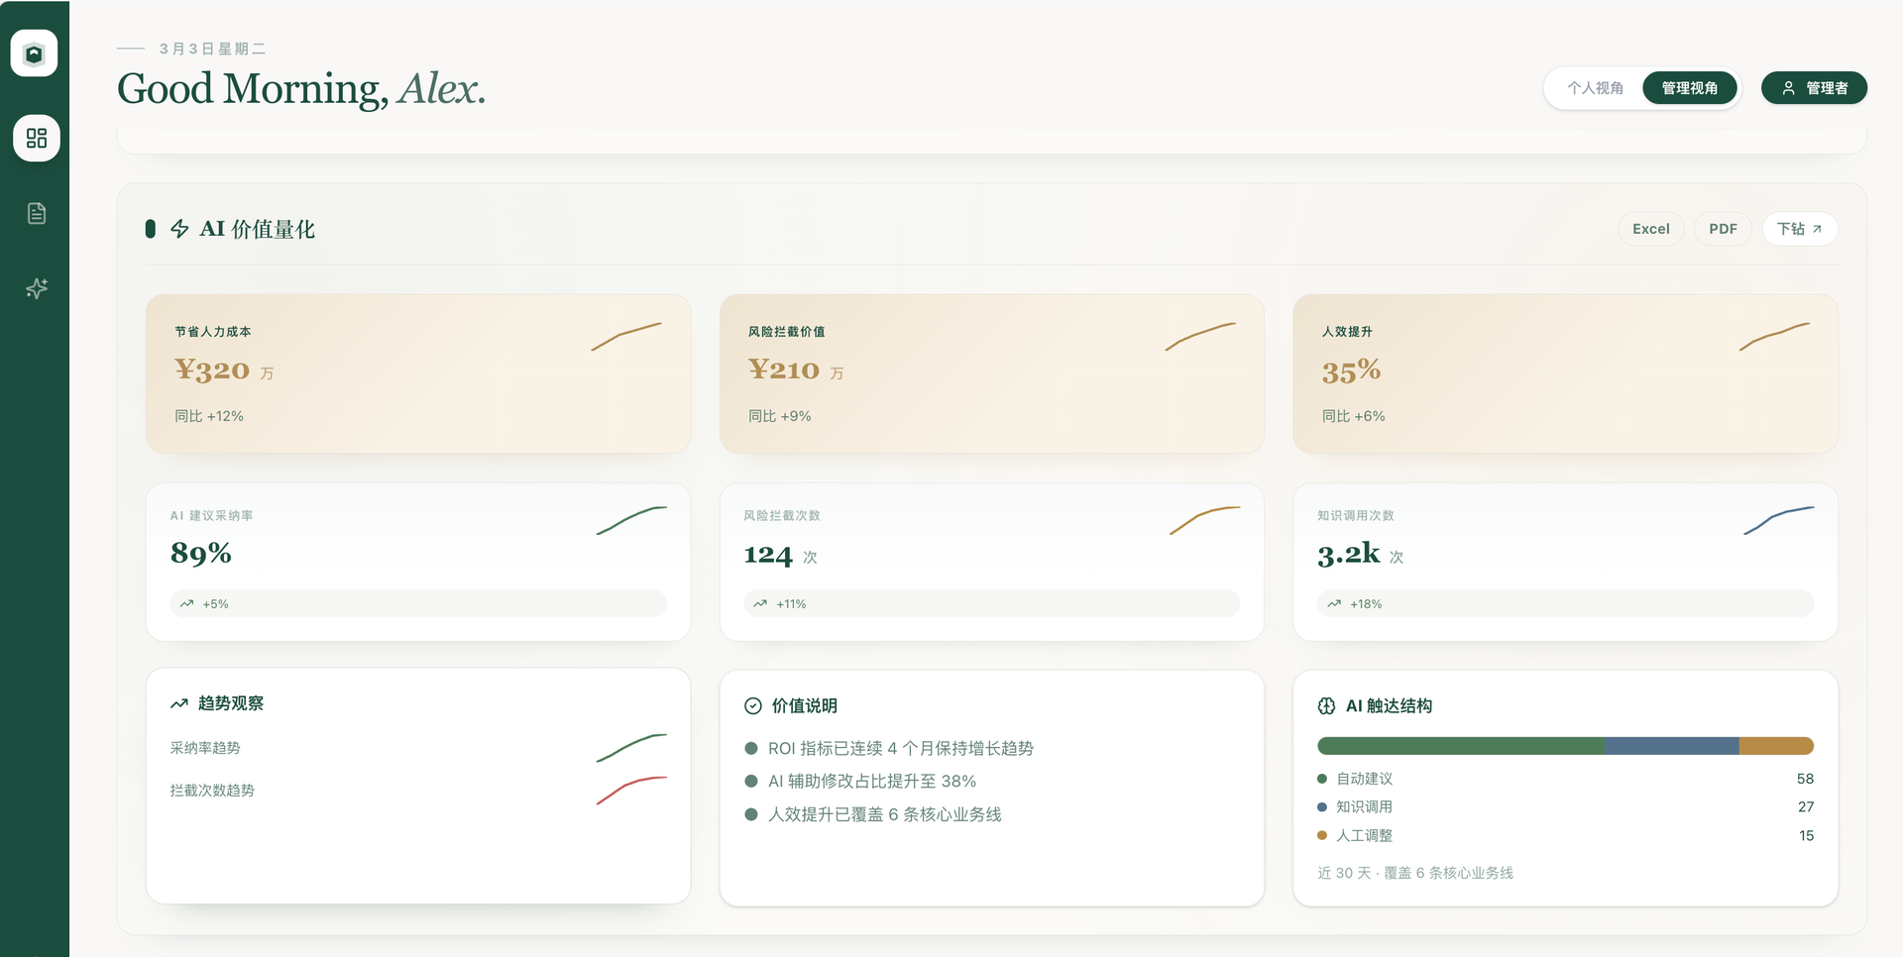Click the AI 辅助修改占比提升至 38% bullet
The image size is (1903, 957).
point(860,782)
